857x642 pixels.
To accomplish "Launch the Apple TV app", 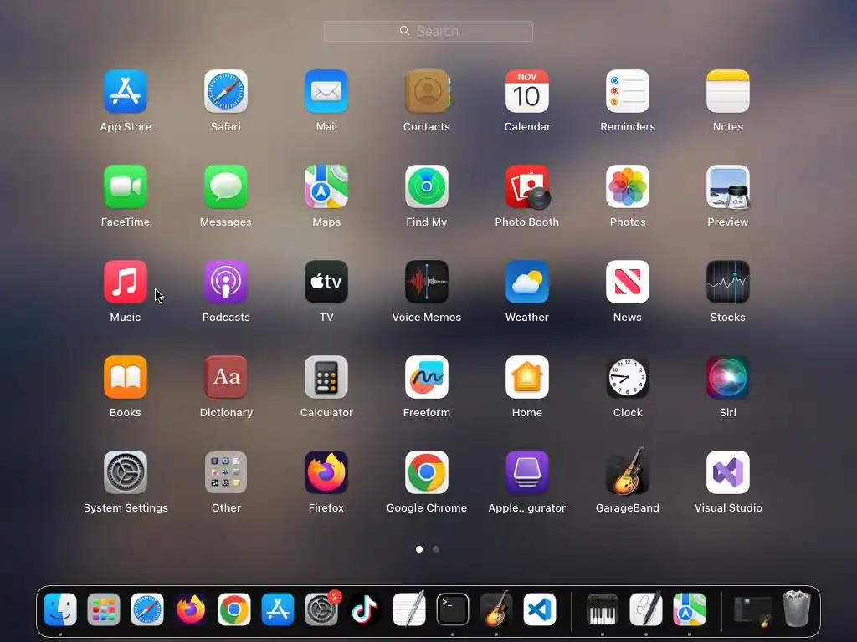I will [326, 282].
